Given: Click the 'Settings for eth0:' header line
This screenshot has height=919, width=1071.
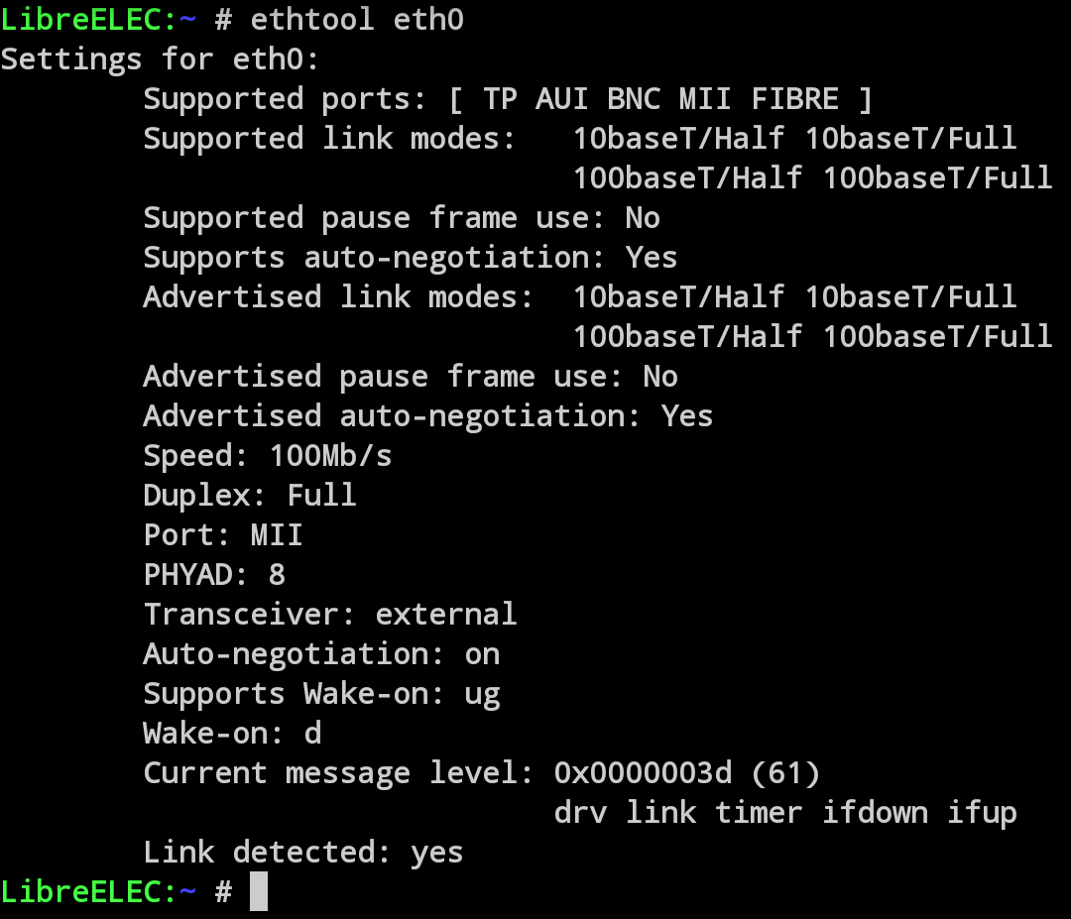Looking at the screenshot, I should click(x=160, y=58).
